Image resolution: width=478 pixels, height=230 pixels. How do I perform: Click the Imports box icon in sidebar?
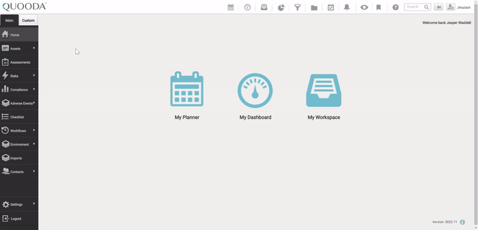tap(5, 158)
